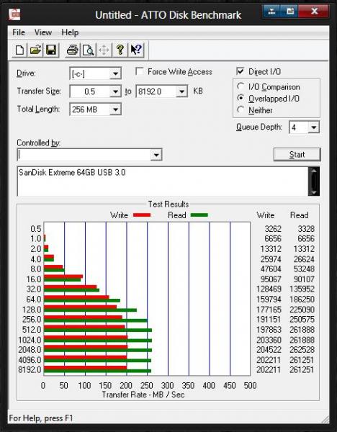This screenshot has width=337, height=432.
Task: Open a file using the folder icon
Action: 35,50
